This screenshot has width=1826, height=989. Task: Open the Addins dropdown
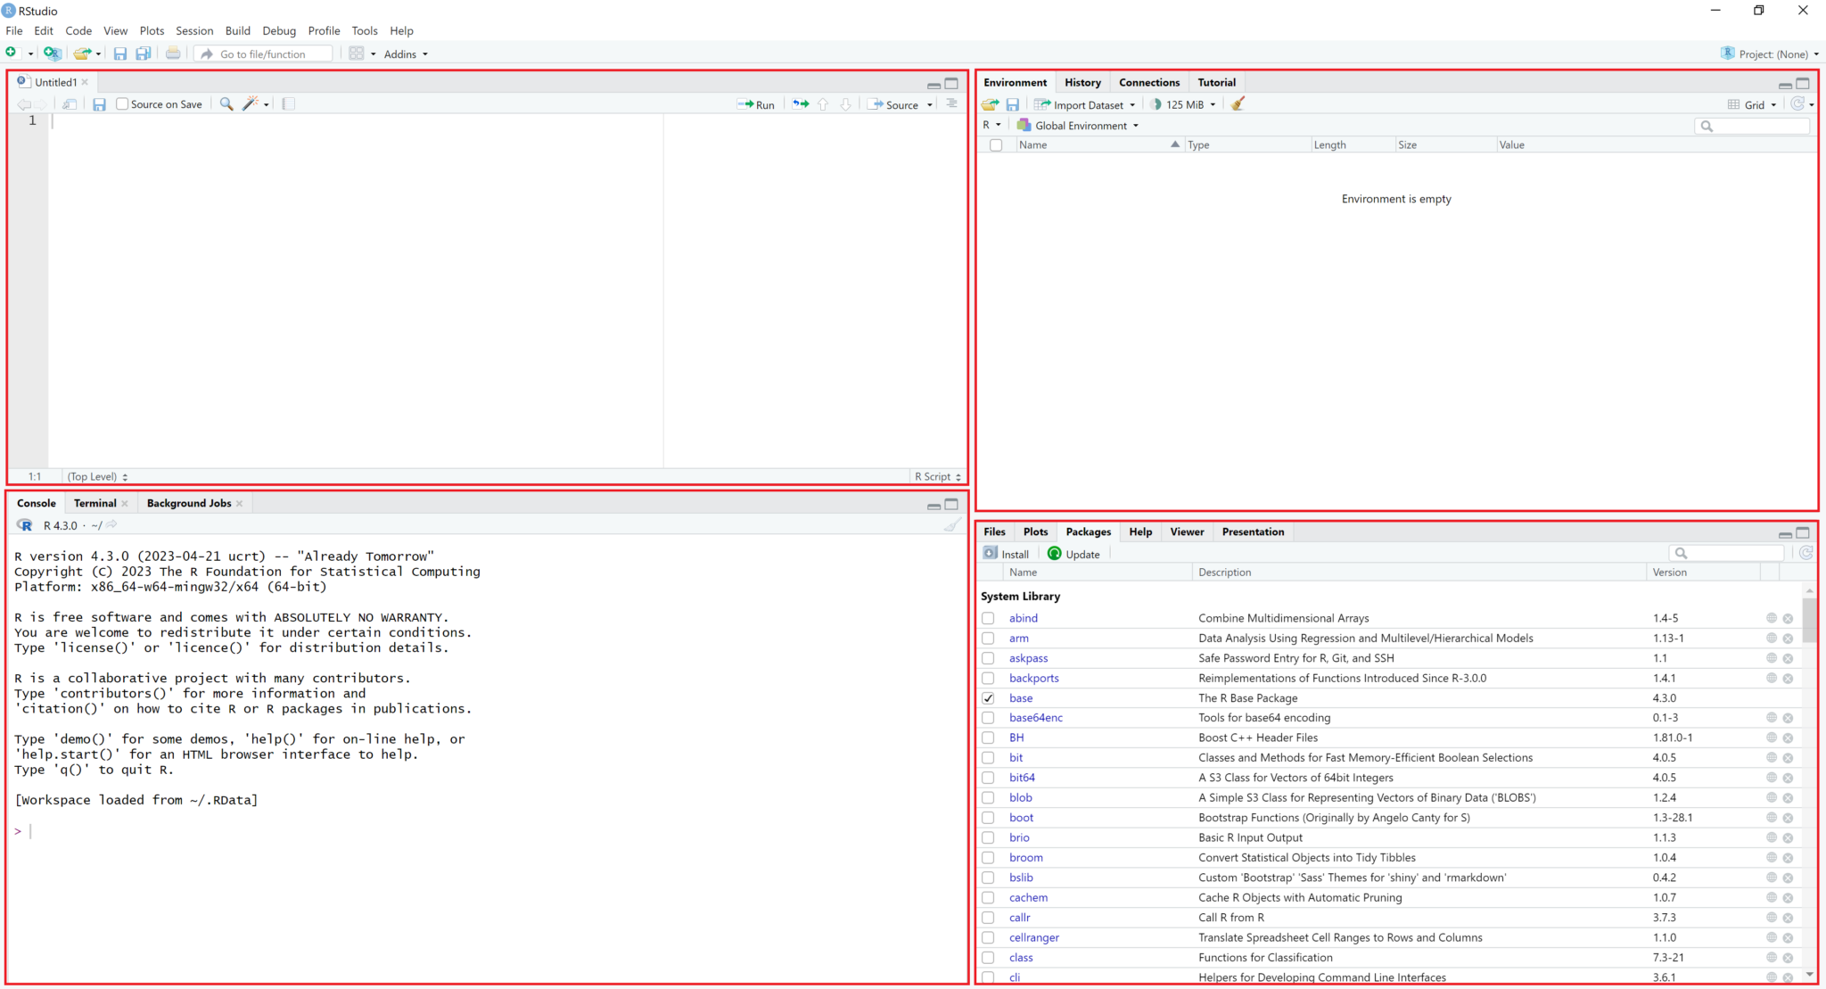405,54
